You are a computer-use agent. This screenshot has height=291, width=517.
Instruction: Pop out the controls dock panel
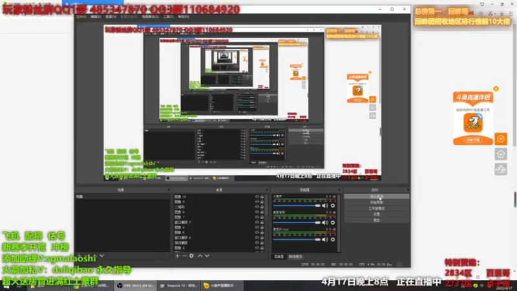(x=408, y=190)
